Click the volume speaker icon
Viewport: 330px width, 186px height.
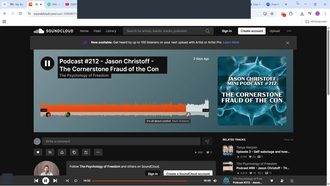215,181
